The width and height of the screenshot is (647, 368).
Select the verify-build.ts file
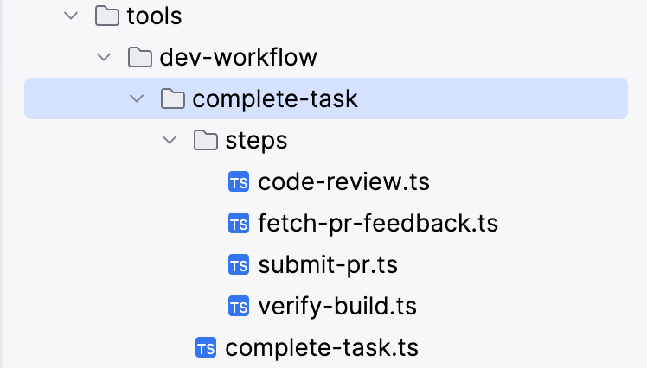(337, 306)
